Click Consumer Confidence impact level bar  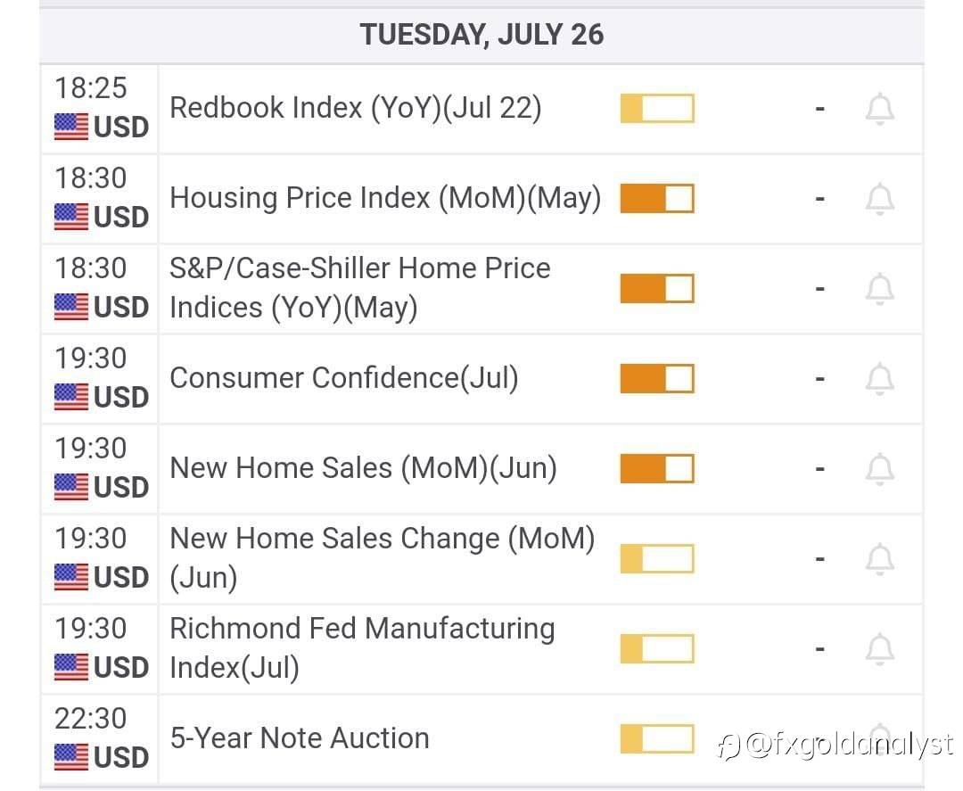[x=656, y=378]
